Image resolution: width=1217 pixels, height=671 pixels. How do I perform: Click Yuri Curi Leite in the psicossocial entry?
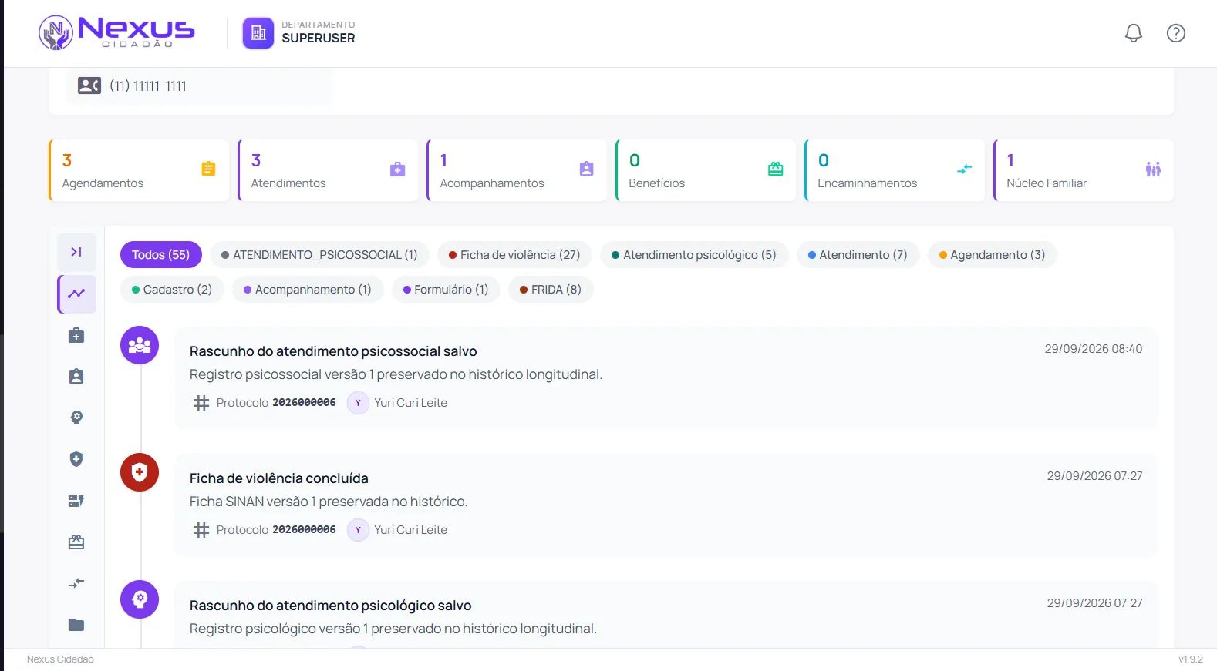[410, 403]
